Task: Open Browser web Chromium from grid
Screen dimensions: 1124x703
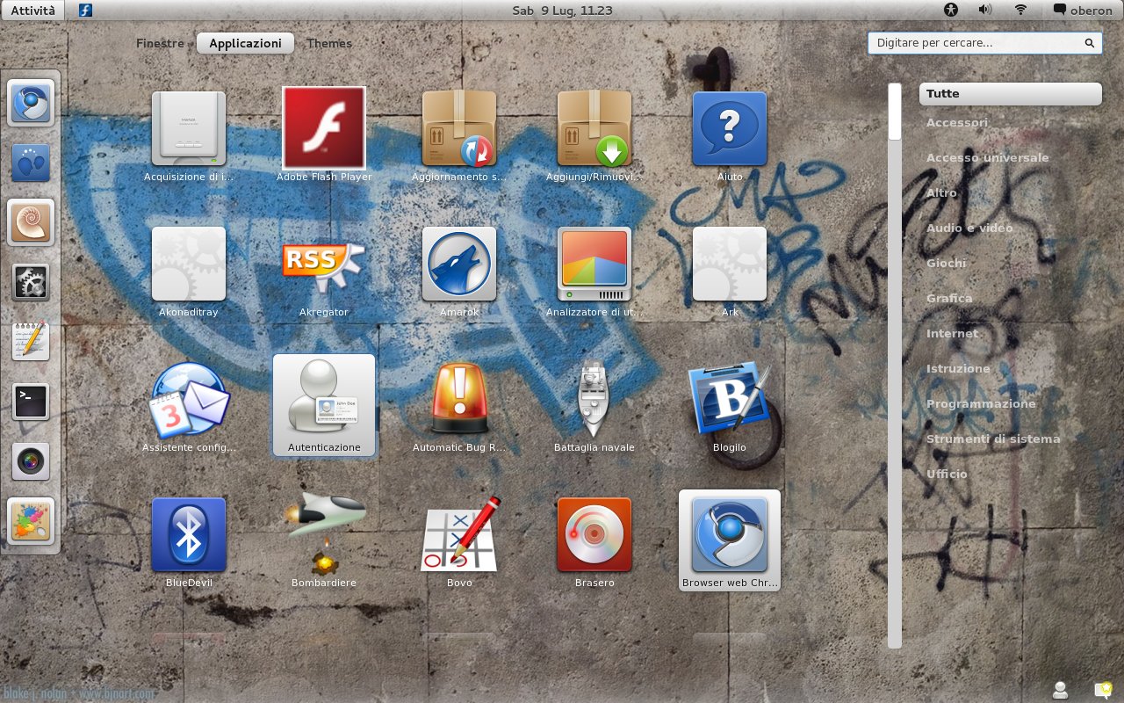Action: click(x=730, y=540)
